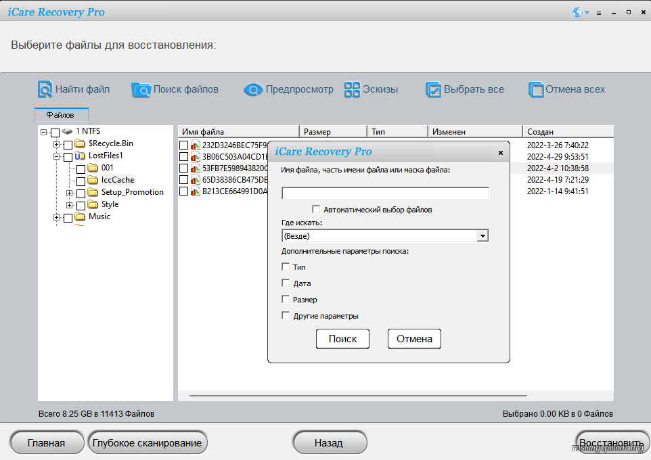Open Поиск файлов folder search icon

click(141, 89)
